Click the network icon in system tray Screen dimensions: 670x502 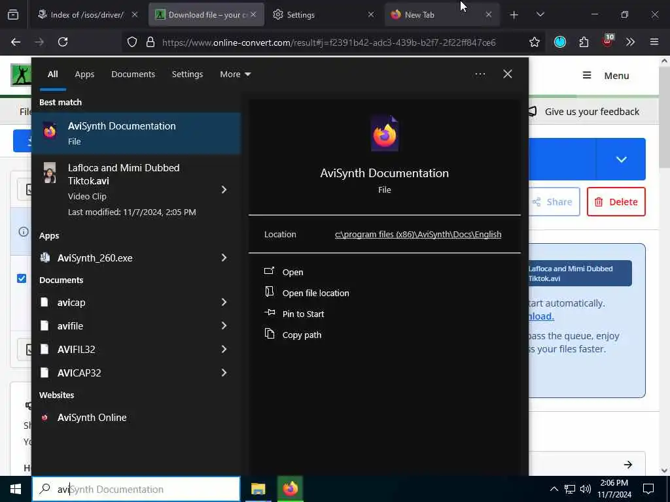(570, 489)
